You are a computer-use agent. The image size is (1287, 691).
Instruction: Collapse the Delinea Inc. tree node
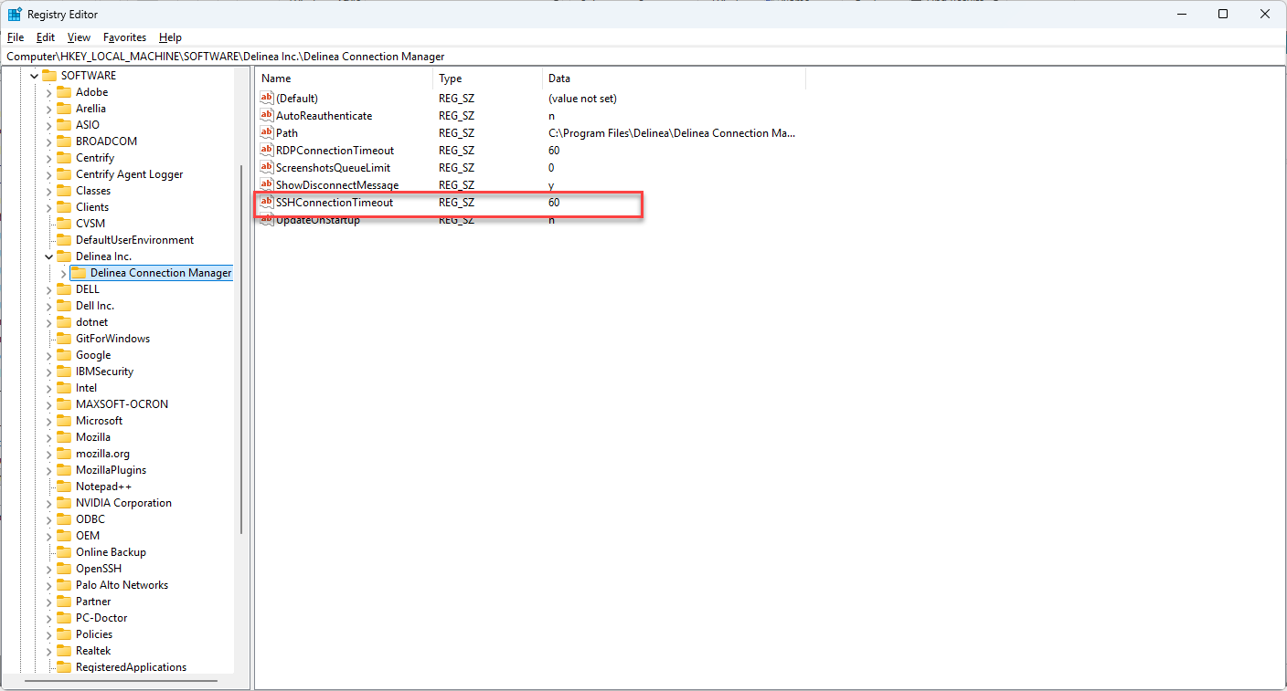(x=48, y=257)
